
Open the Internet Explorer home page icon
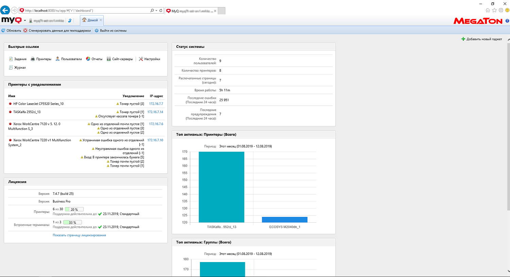coord(488,10)
